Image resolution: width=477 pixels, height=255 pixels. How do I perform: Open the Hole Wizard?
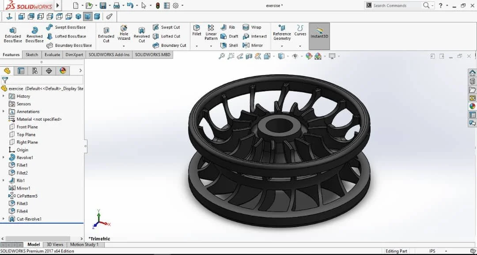pyautogui.click(x=124, y=33)
